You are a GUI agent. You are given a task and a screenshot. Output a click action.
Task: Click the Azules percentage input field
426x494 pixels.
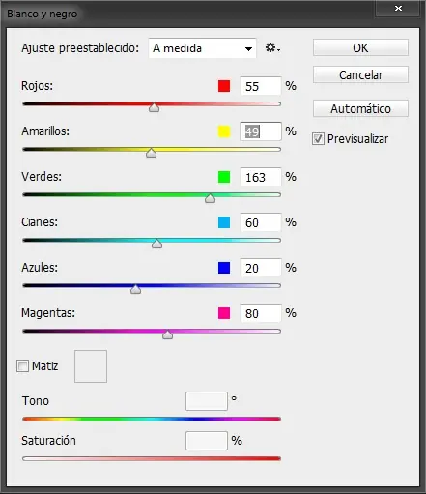tap(261, 268)
